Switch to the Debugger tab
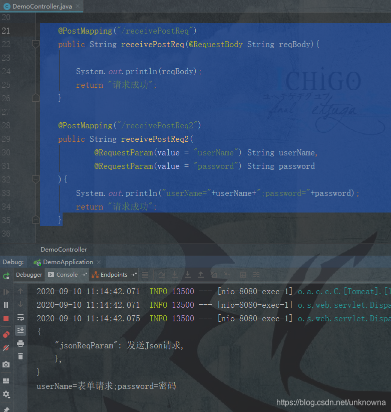Image resolution: width=391 pixels, height=412 pixels. tap(29, 275)
